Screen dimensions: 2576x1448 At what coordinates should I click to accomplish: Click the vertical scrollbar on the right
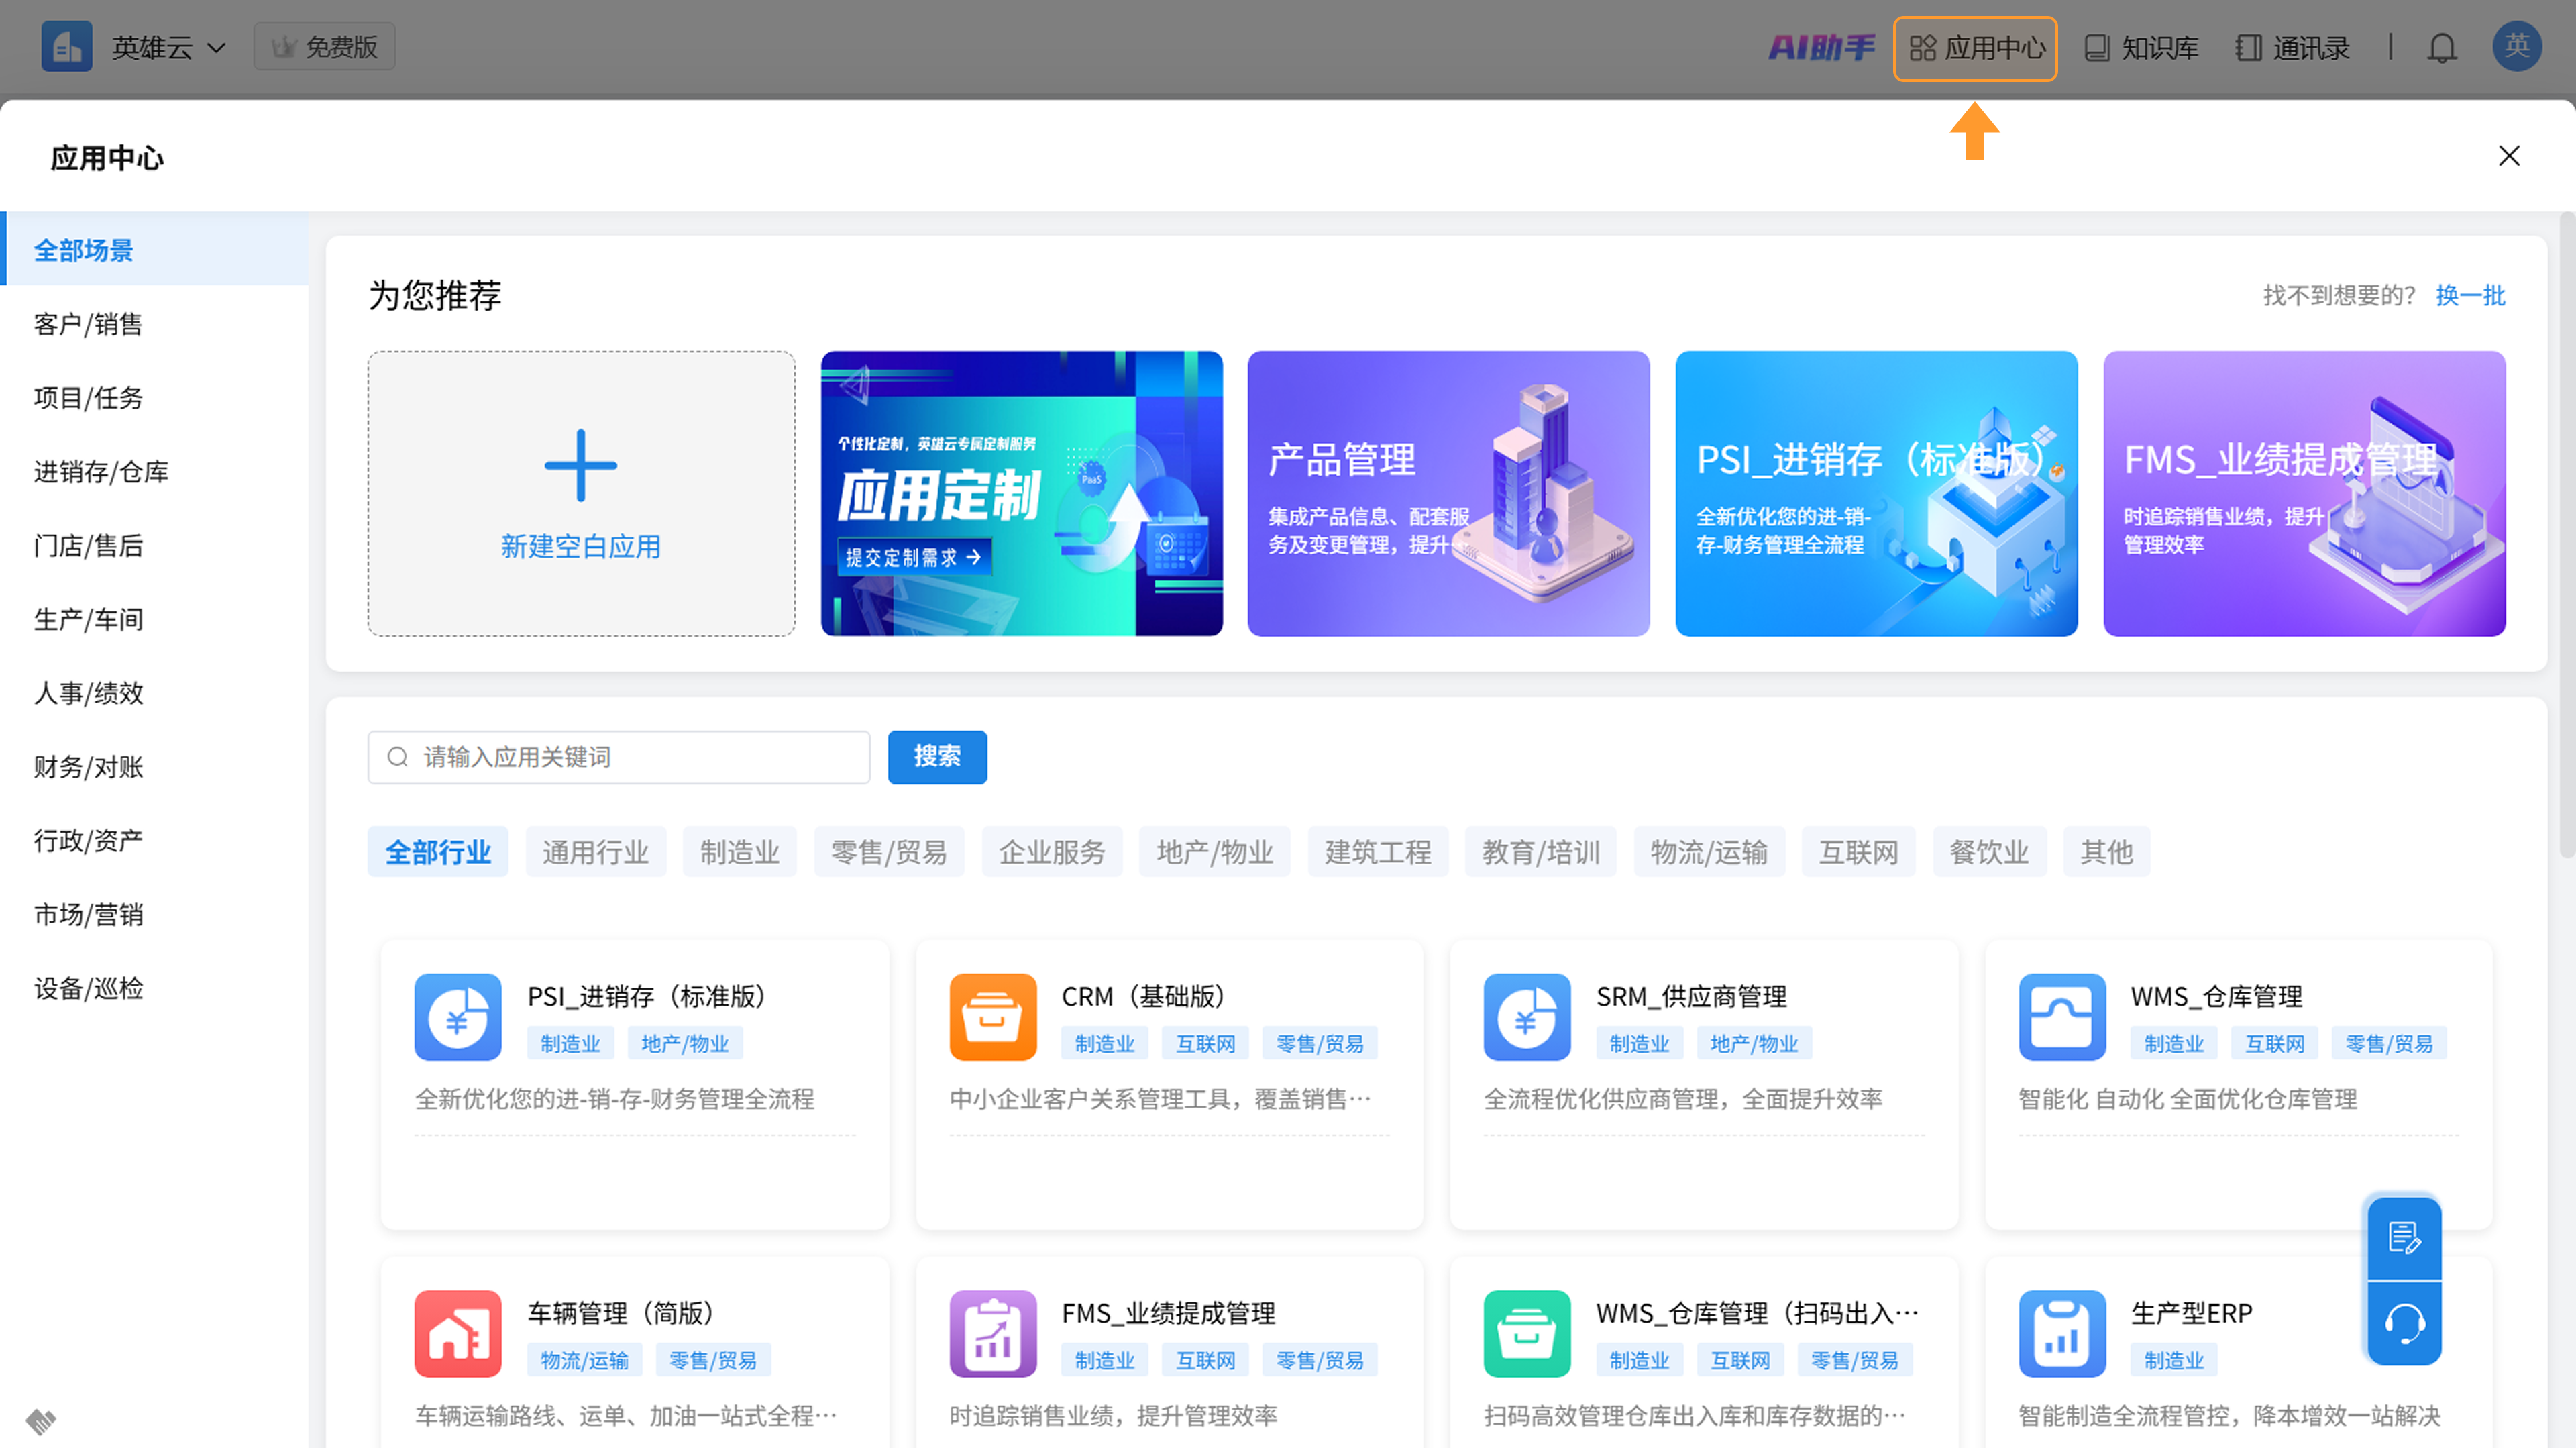[x=2566, y=535]
